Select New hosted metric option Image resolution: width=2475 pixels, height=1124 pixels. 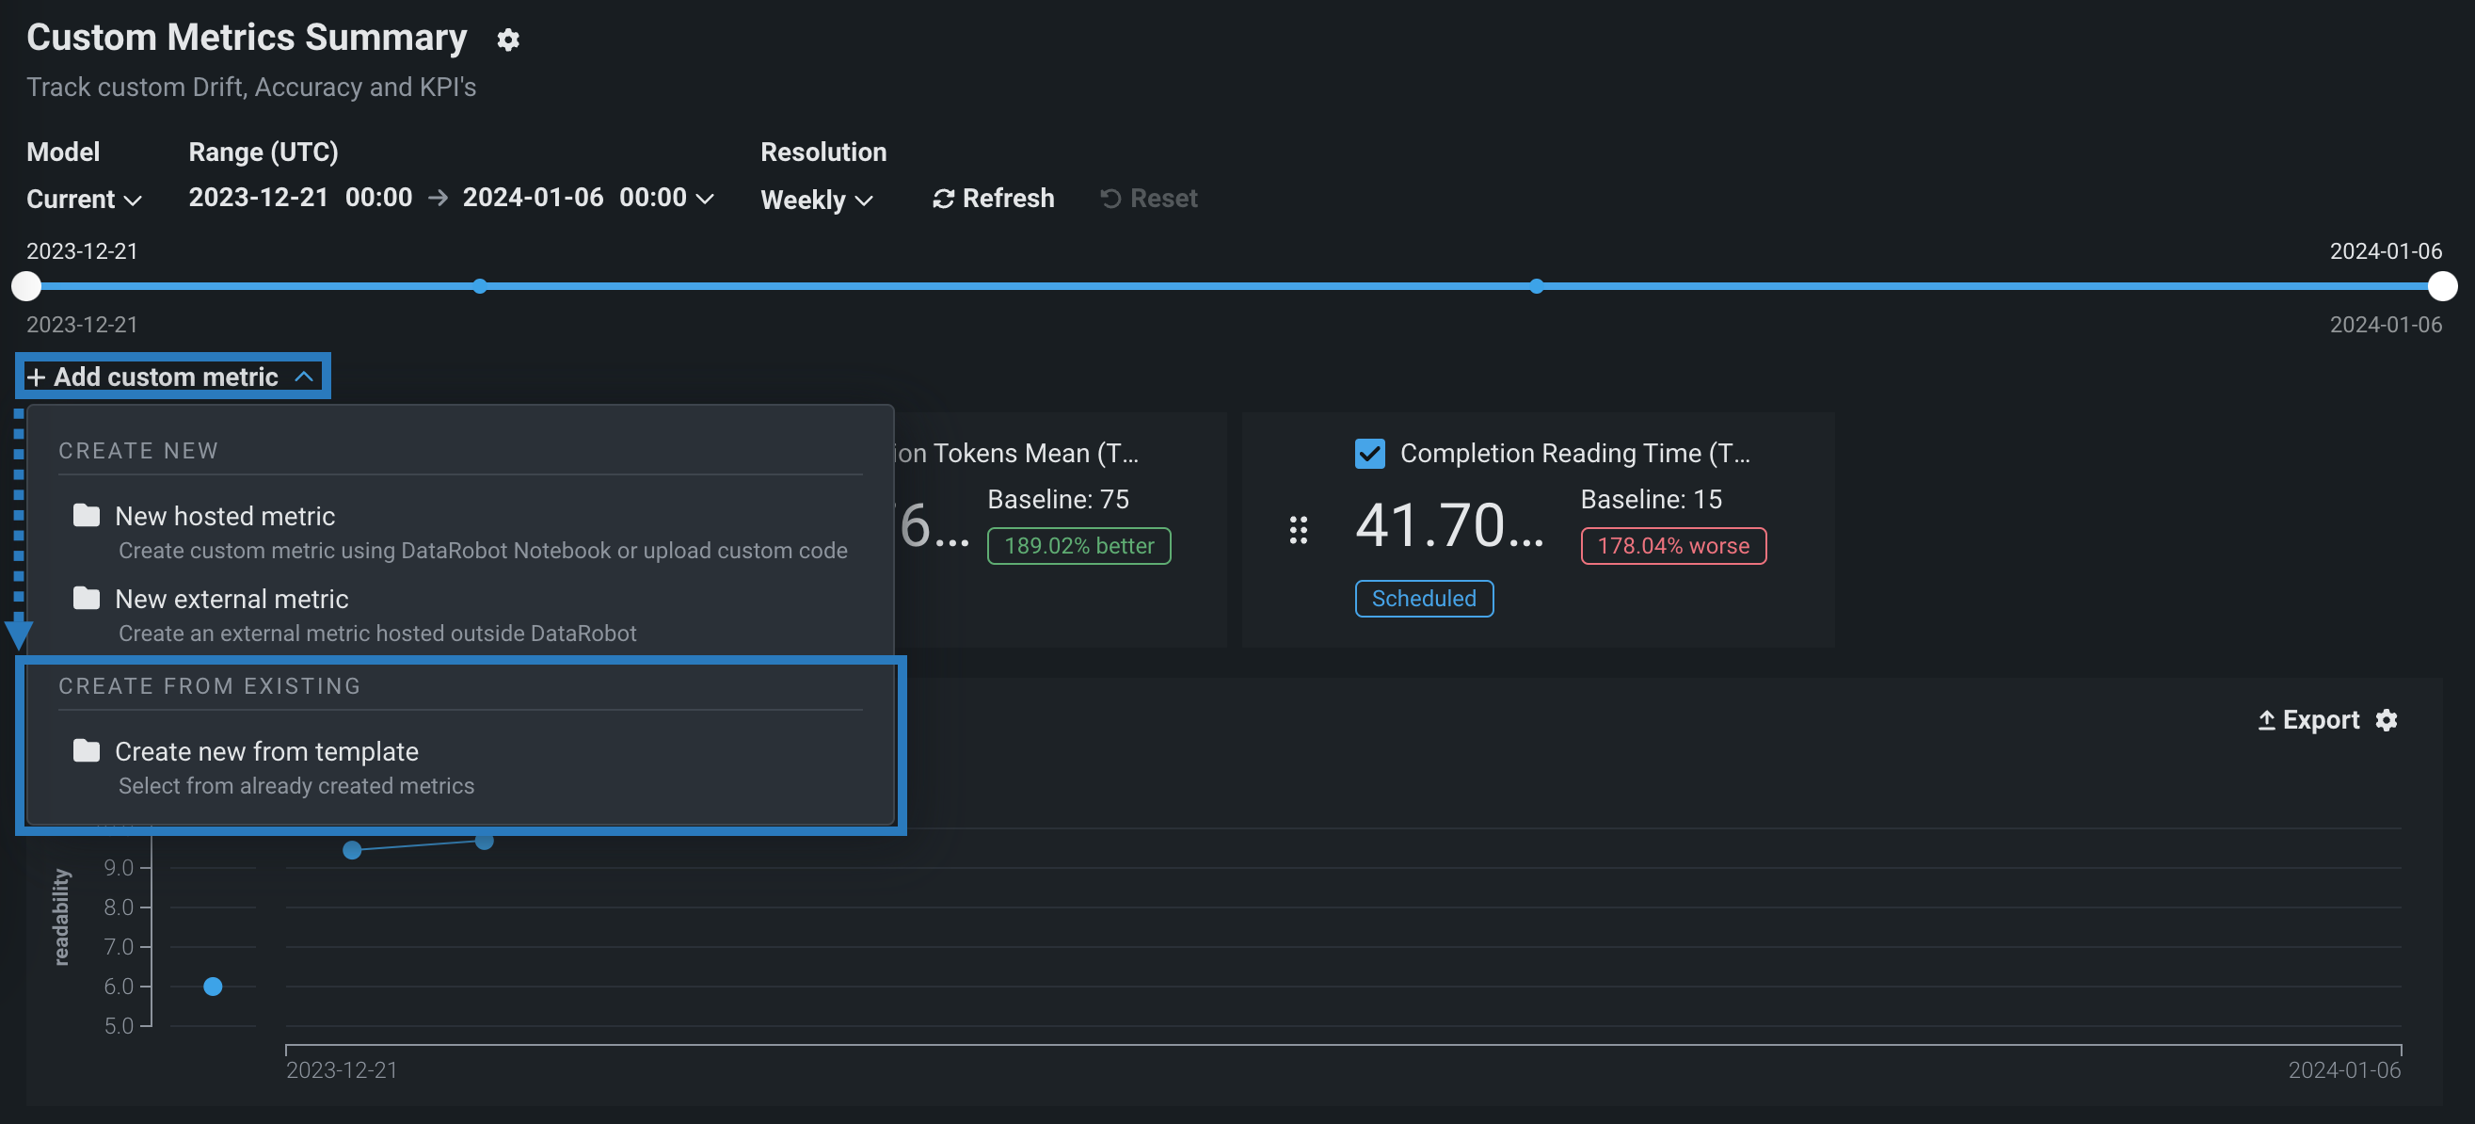click(225, 516)
